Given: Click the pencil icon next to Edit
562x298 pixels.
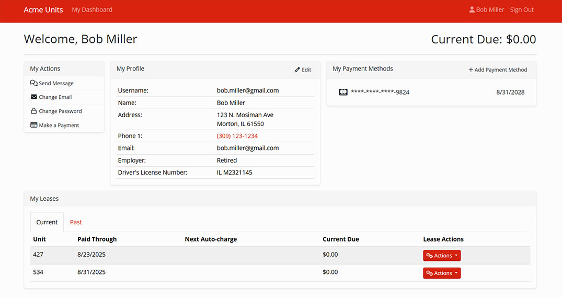Looking at the screenshot, I should 297,70.
